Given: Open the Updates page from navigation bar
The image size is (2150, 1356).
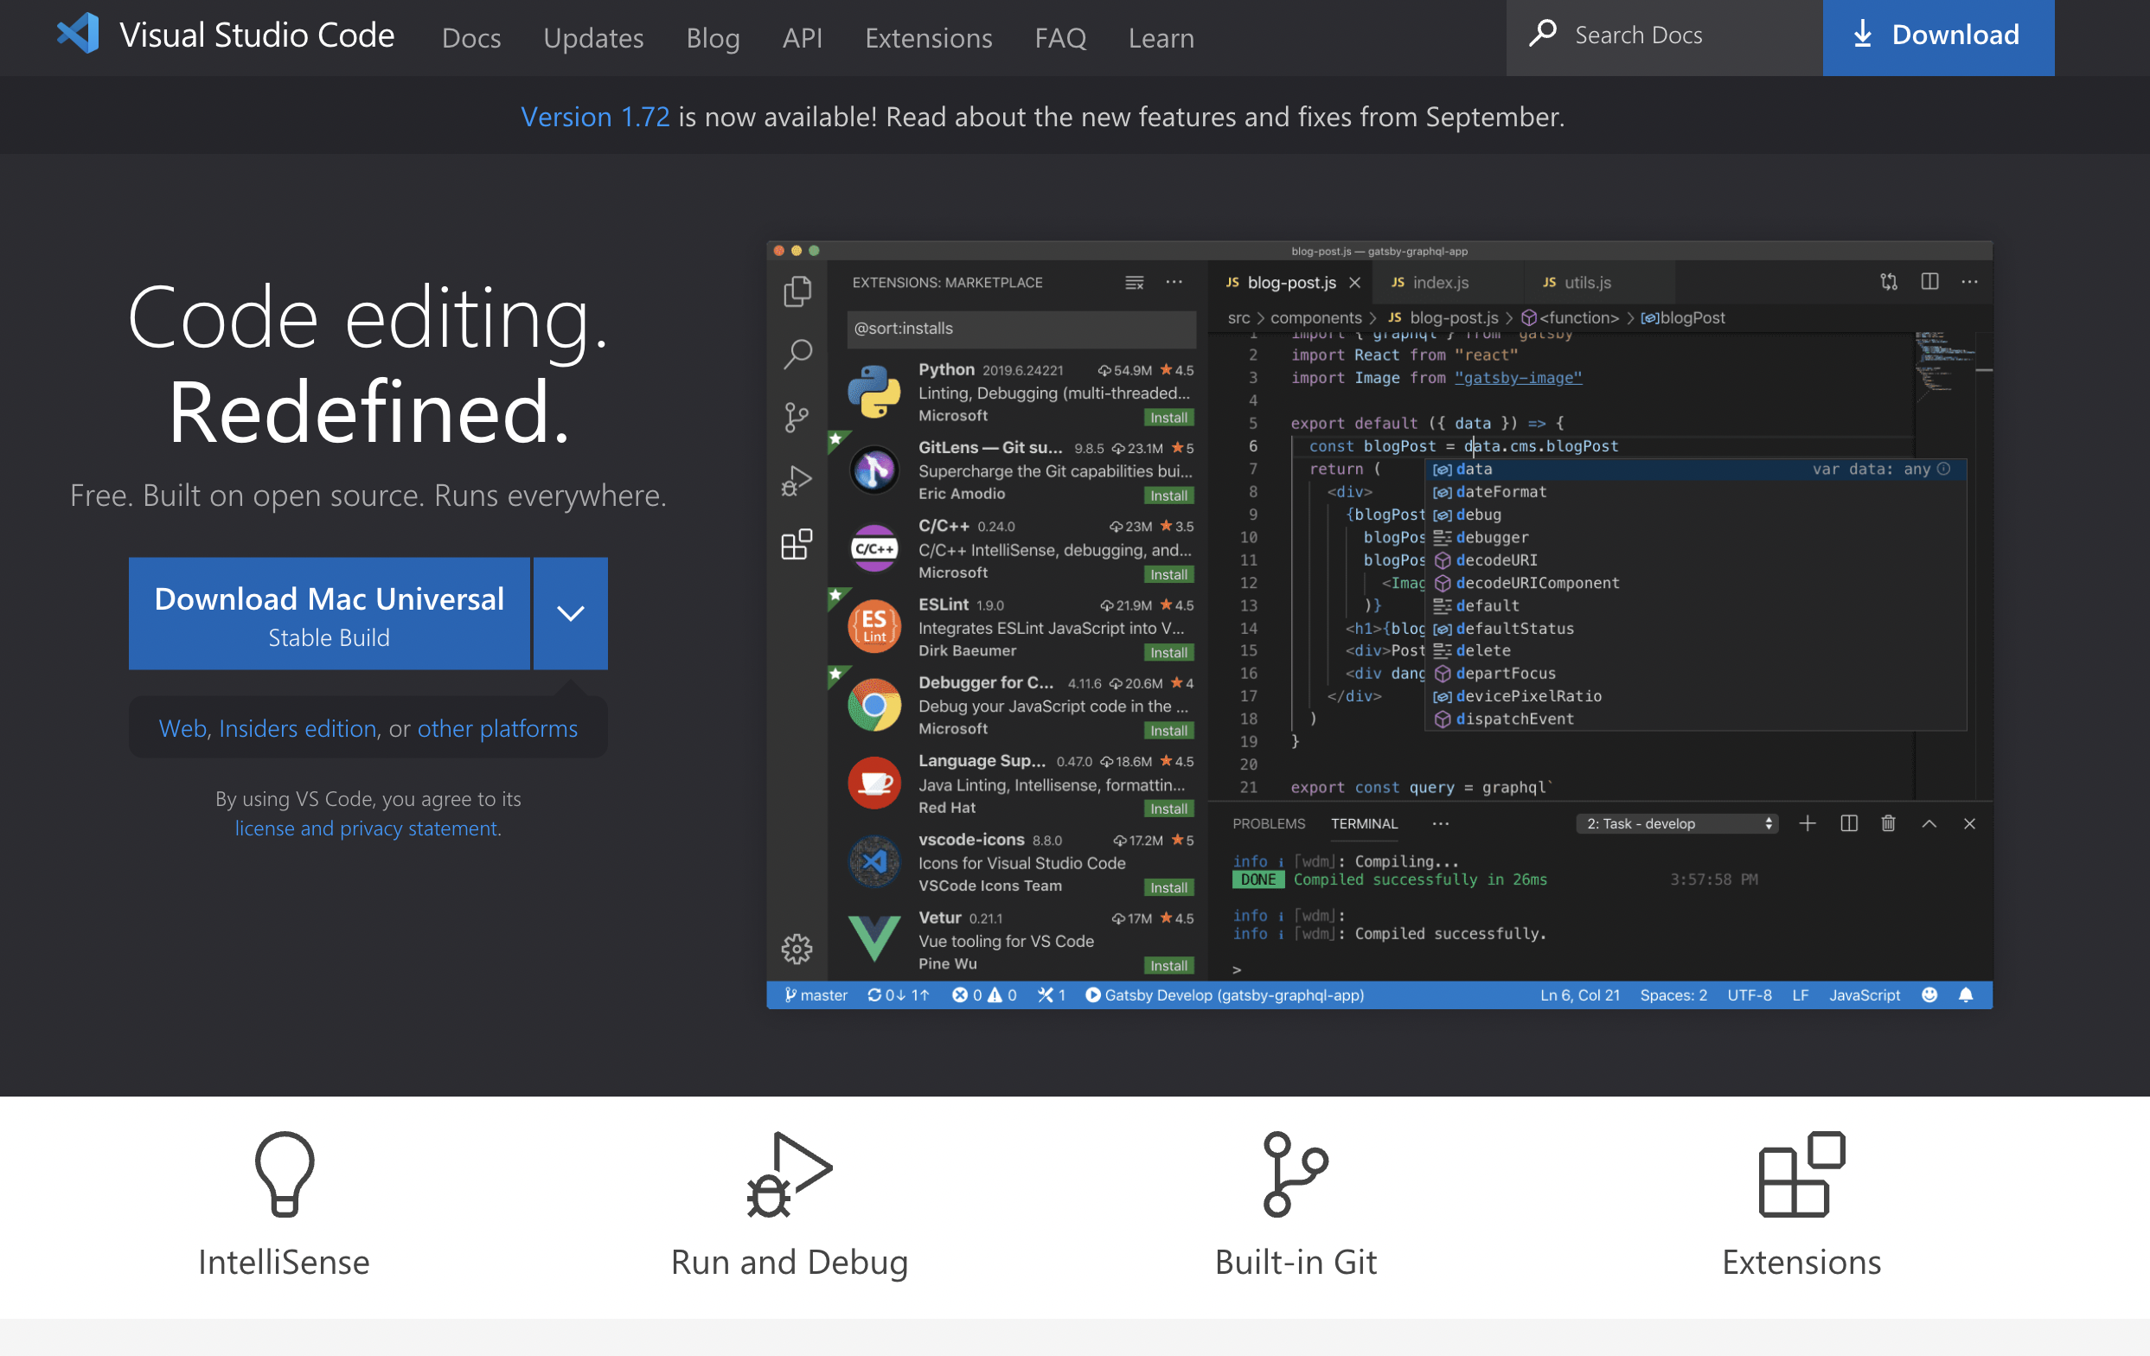Looking at the screenshot, I should tap(593, 37).
